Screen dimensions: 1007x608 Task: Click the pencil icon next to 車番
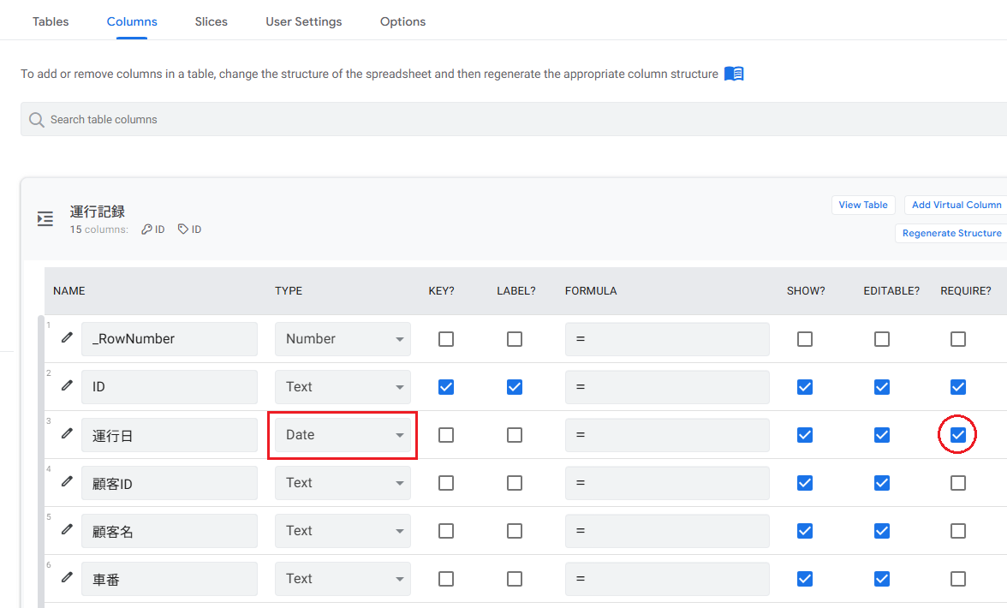[67, 578]
